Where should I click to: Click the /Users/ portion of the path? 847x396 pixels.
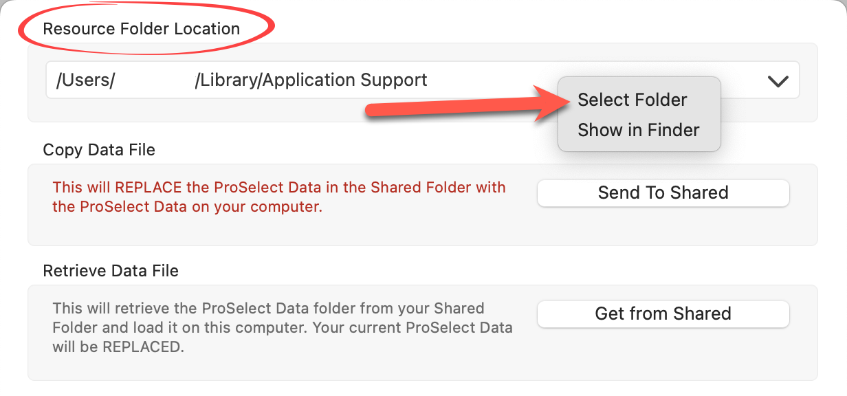point(85,80)
